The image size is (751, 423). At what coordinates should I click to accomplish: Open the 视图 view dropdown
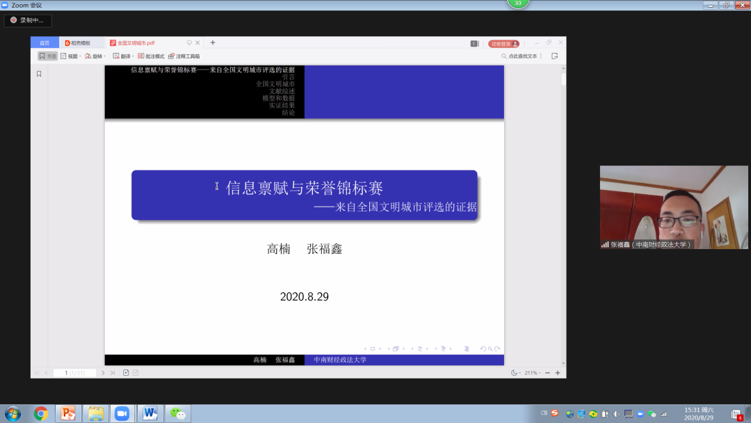[71, 56]
